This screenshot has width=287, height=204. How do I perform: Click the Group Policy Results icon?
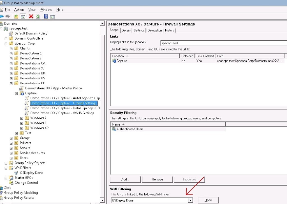click(1, 198)
